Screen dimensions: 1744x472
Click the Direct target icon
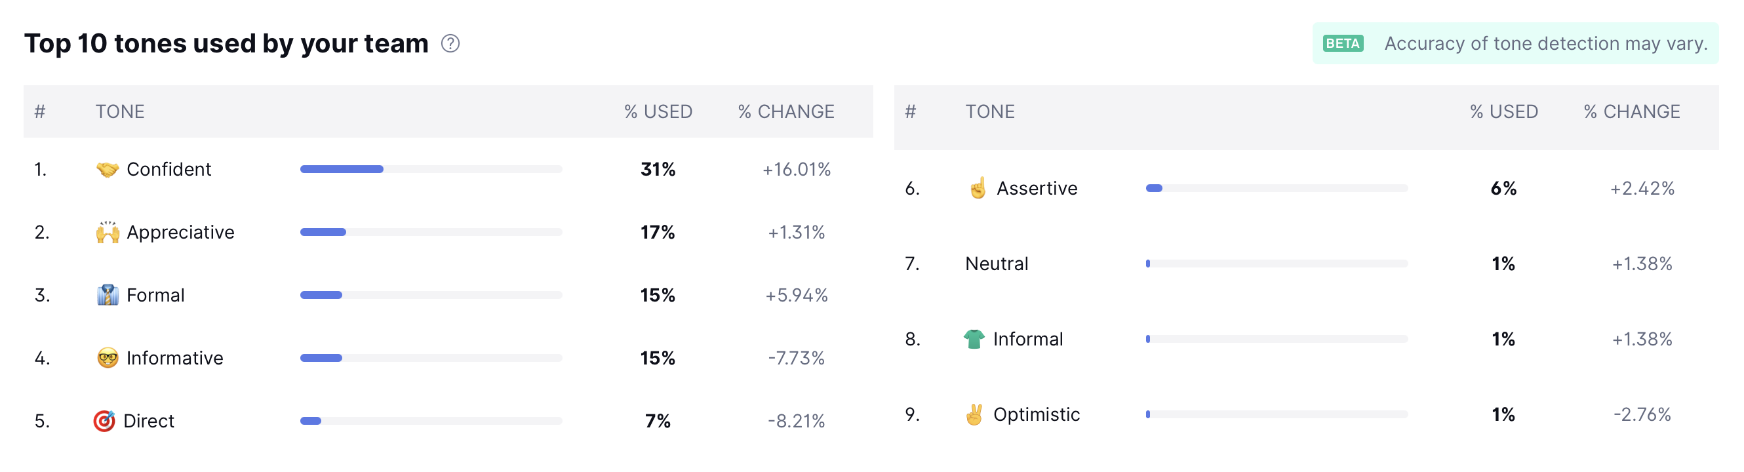click(104, 422)
